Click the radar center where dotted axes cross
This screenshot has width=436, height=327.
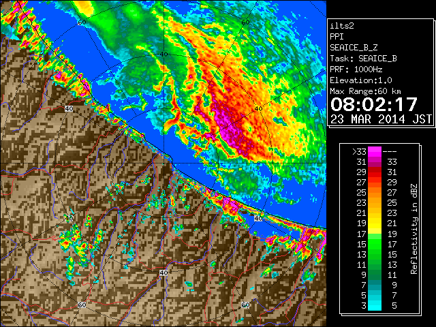coord(163,163)
